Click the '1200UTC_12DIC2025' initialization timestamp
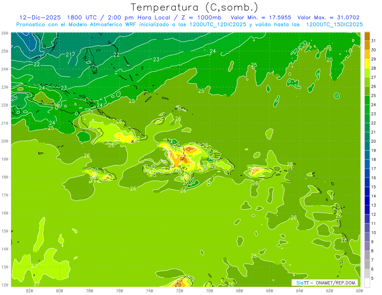The height and width of the screenshot is (295, 382). point(218,25)
